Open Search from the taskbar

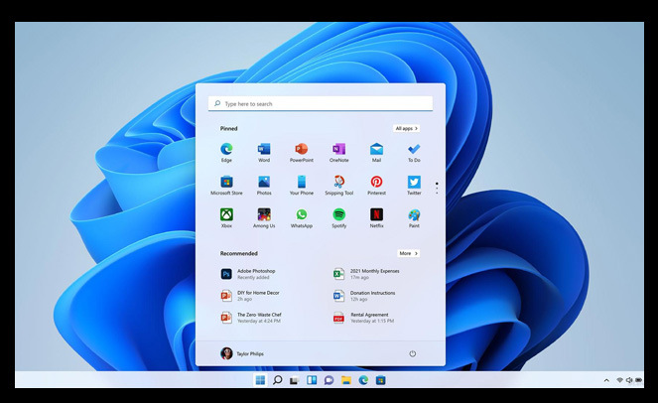[x=277, y=380]
